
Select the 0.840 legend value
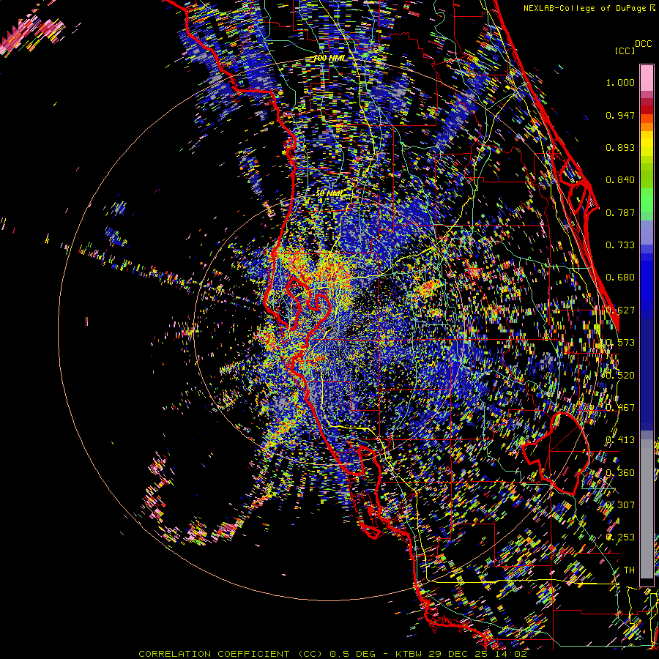(620, 180)
